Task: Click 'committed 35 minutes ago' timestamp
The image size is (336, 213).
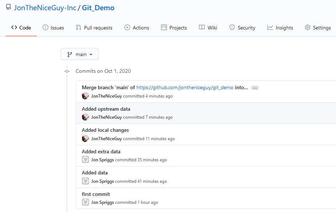Action: click(141, 160)
